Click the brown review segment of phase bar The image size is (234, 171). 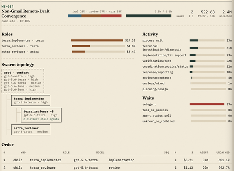point(91,16)
